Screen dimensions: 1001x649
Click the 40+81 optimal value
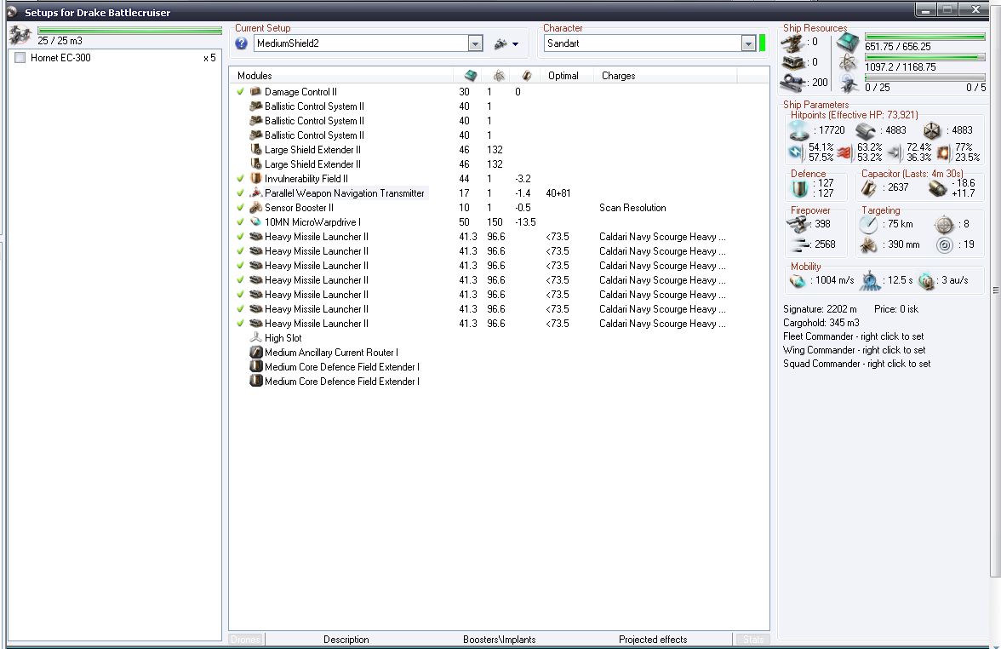click(x=558, y=192)
